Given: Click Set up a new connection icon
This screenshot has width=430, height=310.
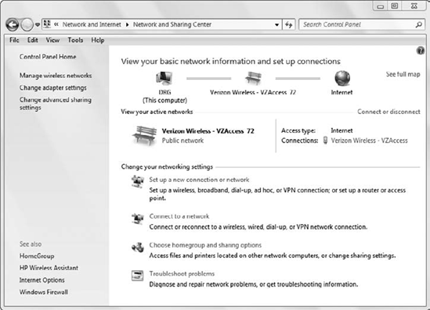Looking at the screenshot, I should [x=138, y=181].
